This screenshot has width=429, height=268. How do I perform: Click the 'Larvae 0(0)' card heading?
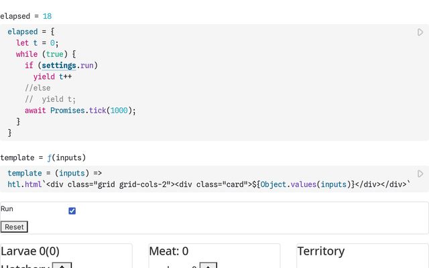(30, 251)
